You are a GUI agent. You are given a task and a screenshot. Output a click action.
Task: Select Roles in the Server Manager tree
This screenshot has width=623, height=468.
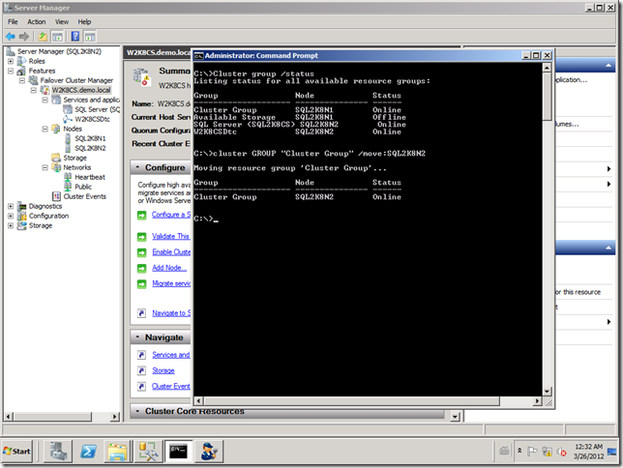pyautogui.click(x=37, y=61)
